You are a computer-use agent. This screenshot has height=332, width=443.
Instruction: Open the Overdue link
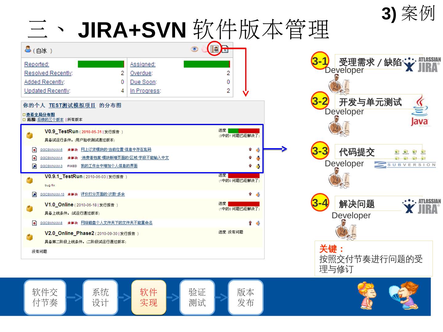click(141, 73)
